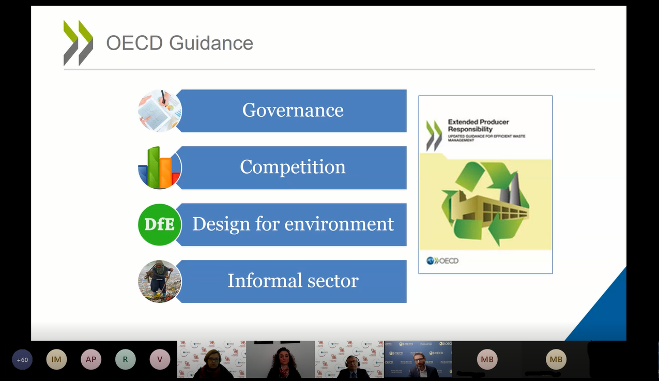This screenshot has width=659, height=381.
Task: Click the green DfE circle icon
Action: (x=160, y=224)
